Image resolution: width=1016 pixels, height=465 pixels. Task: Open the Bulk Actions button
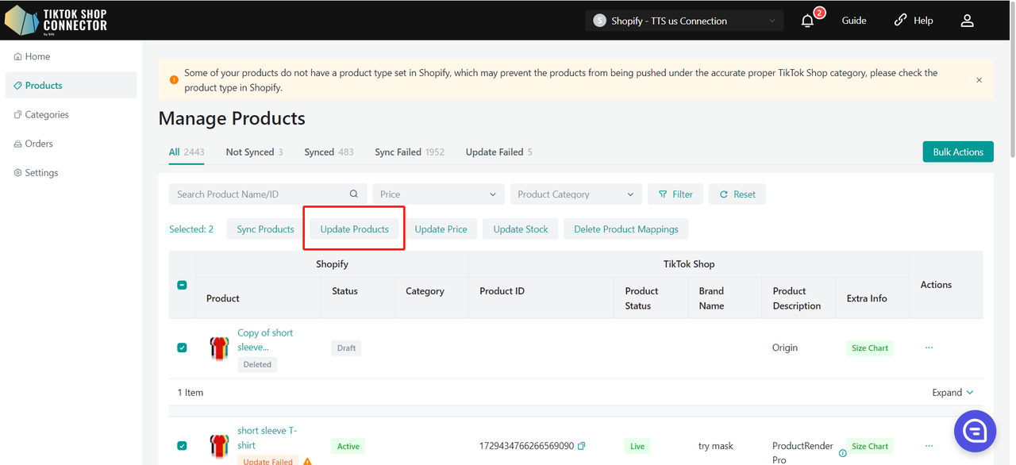tap(957, 152)
